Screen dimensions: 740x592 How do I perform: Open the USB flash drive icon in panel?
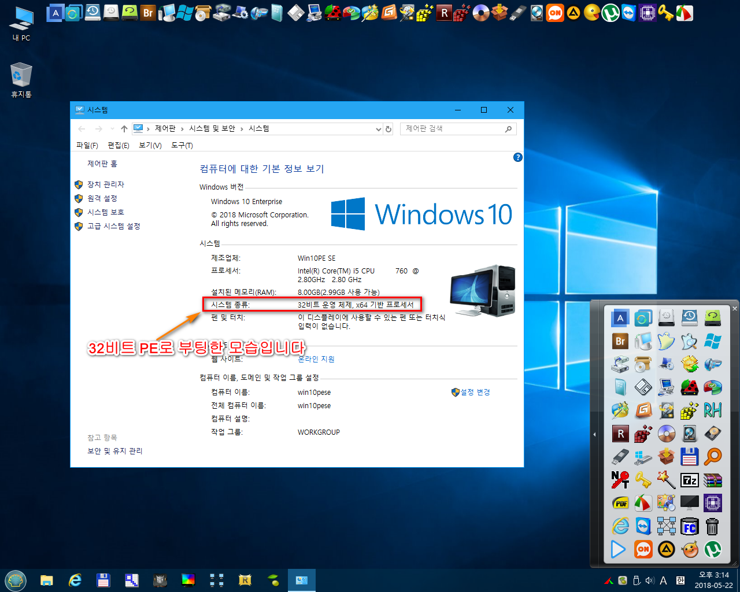(x=620, y=457)
